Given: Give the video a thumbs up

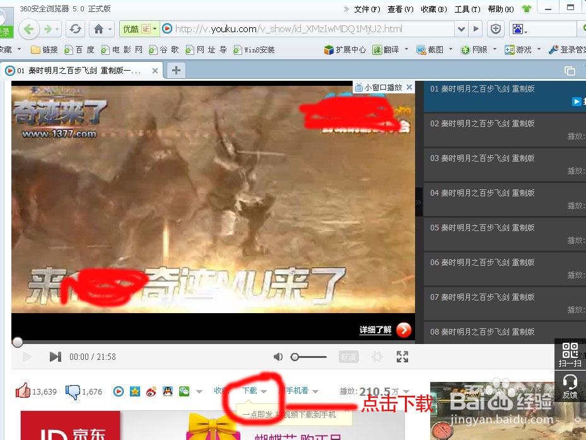Looking at the screenshot, I should point(23,390).
